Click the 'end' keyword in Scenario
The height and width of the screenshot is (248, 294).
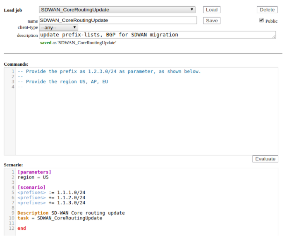point(22,228)
